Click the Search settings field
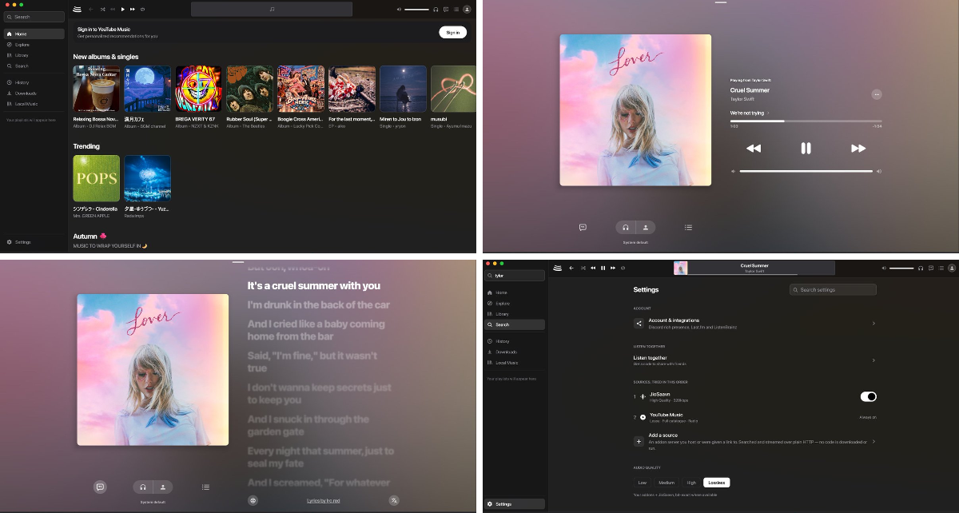Viewport: 959px width, 513px height. (833, 289)
